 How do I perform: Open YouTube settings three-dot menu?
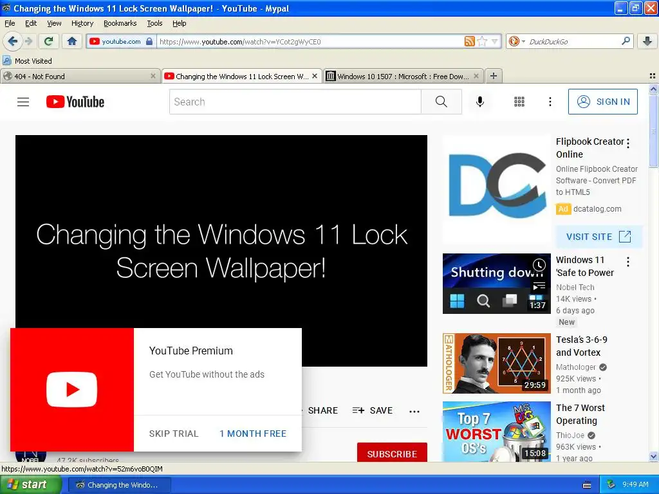click(x=550, y=102)
